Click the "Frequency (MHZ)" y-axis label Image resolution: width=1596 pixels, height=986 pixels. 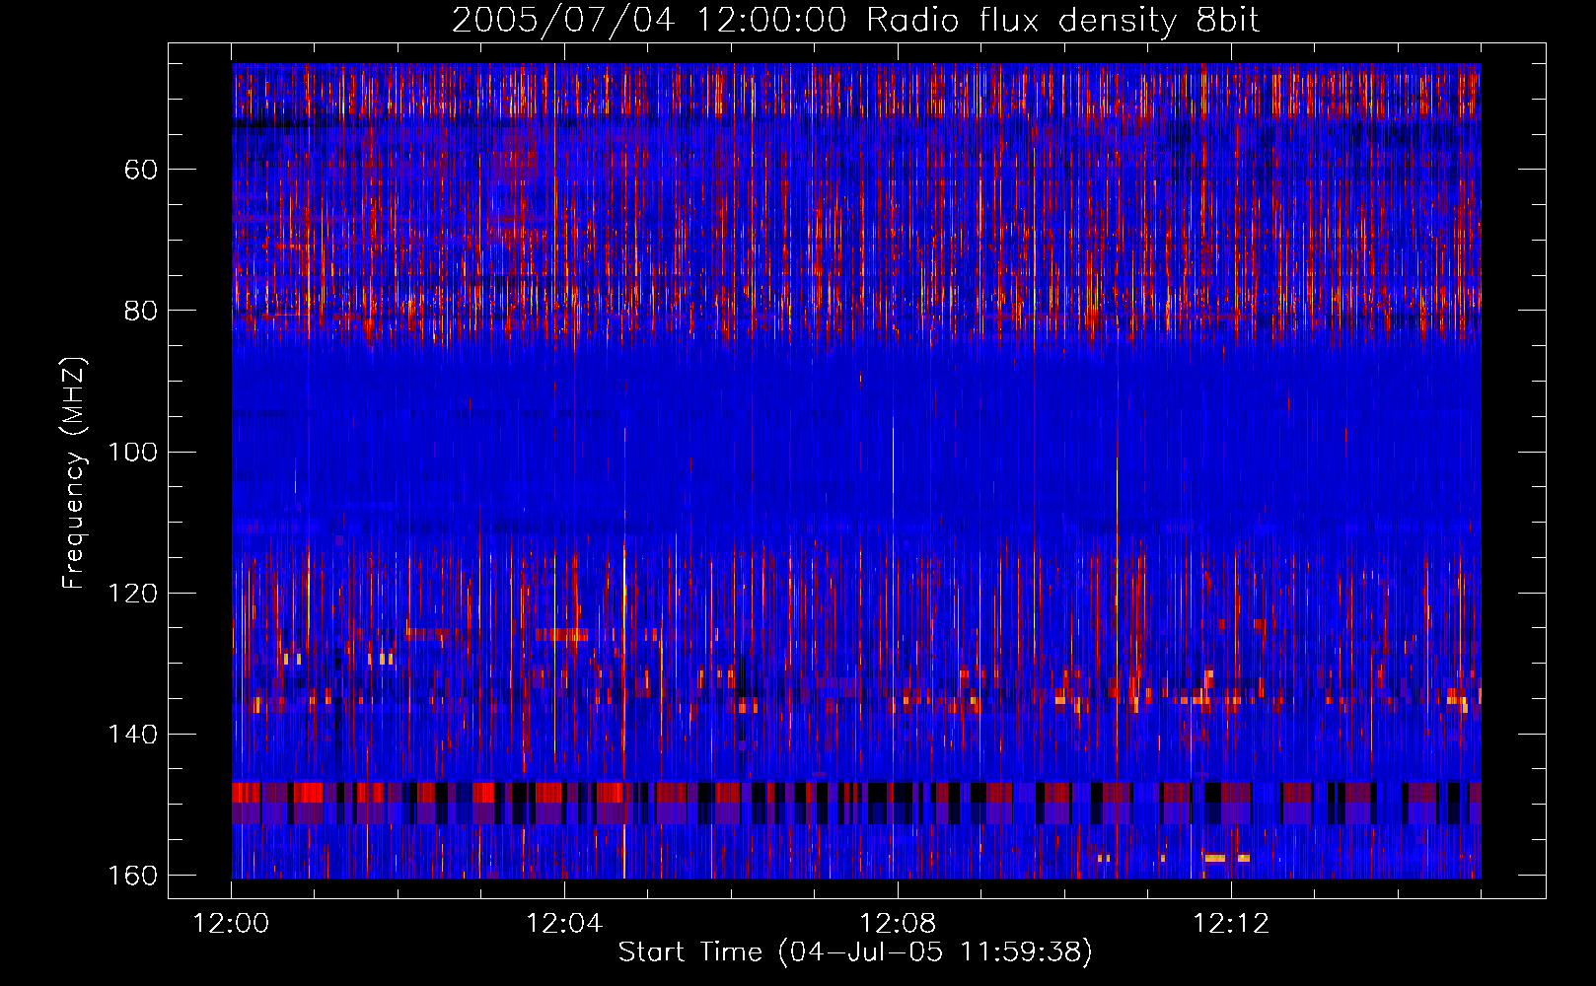pyautogui.click(x=74, y=473)
